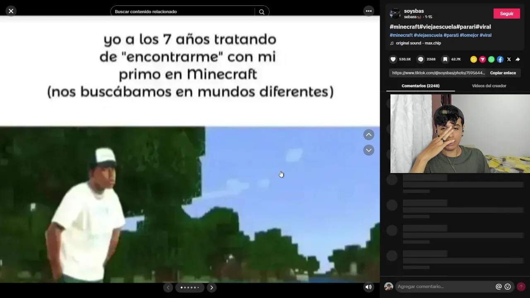Click the 62.7K saves count

pyautogui.click(x=456, y=59)
